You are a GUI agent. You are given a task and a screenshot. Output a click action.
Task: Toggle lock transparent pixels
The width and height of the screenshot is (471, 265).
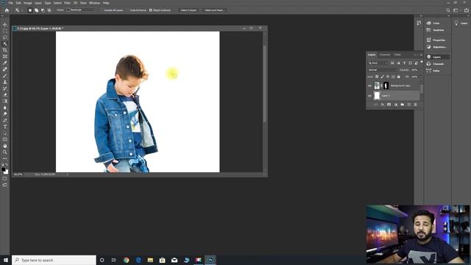click(x=377, y=77)
